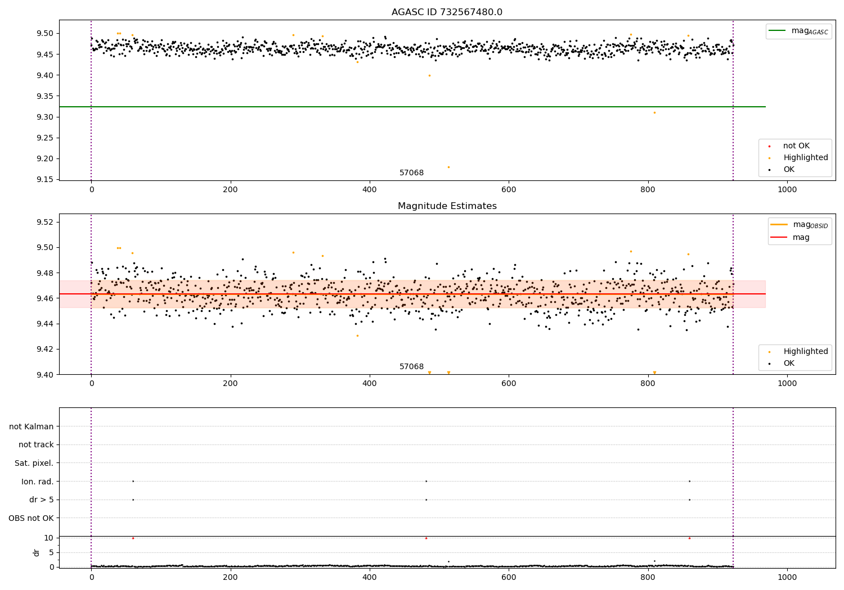Click the last red triangle in dr plot
Screen dimensions: 844x590
pyautogui.click(x=689, y=538)
